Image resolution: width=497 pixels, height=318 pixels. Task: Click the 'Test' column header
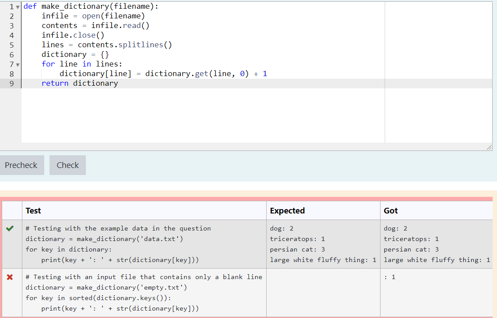coord(33,211)
